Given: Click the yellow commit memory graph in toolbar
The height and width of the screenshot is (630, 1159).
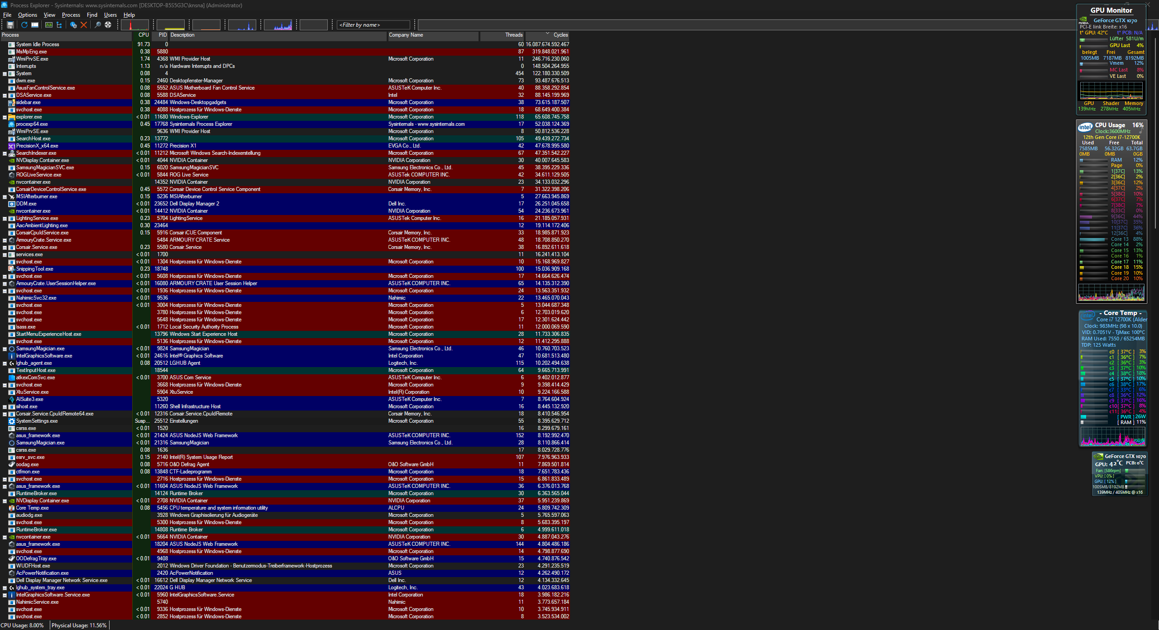Looking at the screenshot, I should pos(171,25).
